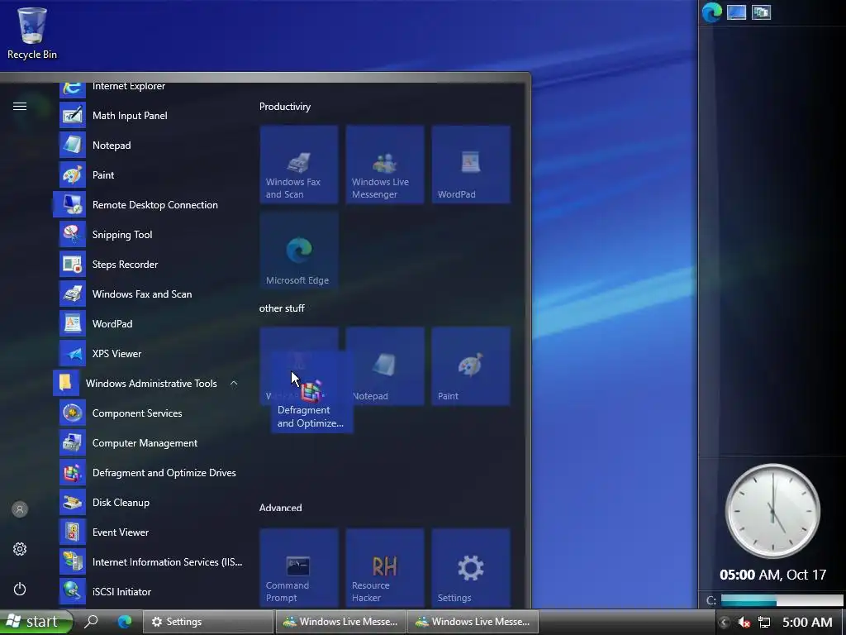Launch Disk Cleanup
Image resolution: width=846 pixels, height=635 pixels.
150,502
